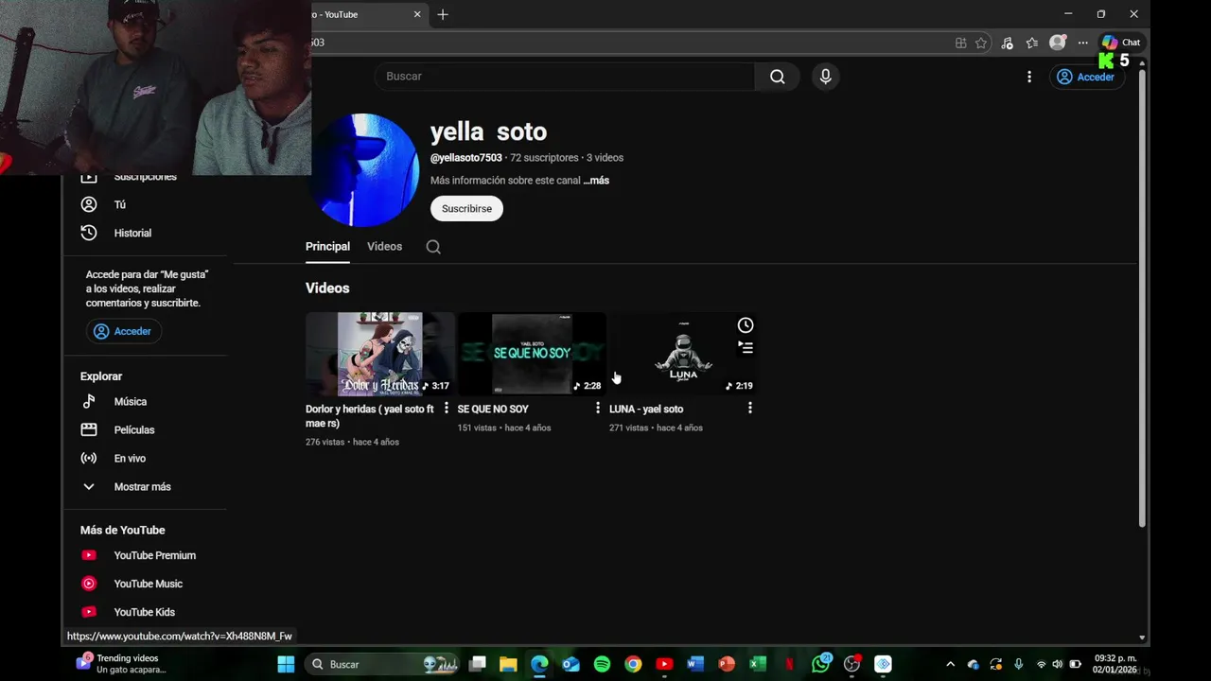Open File Explorer from the taskbar
The image size is (1211, 681).
508,664
